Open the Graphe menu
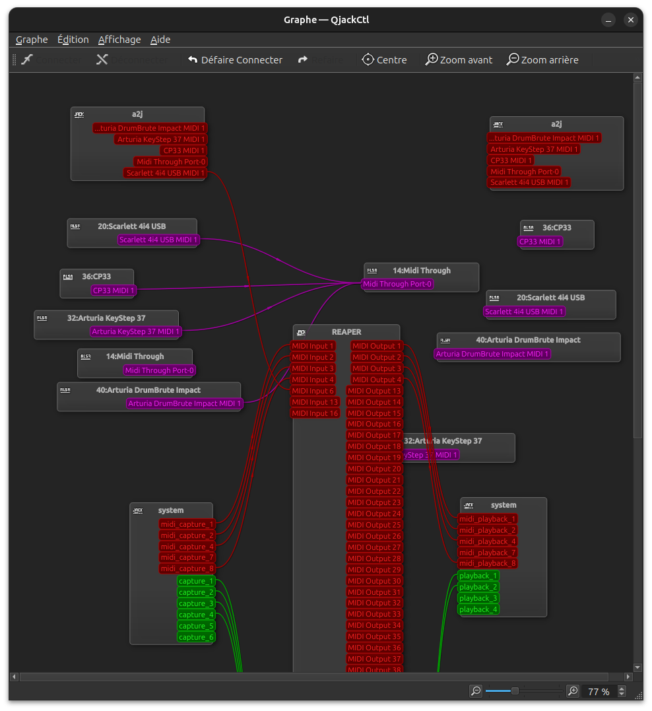The image size is (652, 711). pos(32,40)
